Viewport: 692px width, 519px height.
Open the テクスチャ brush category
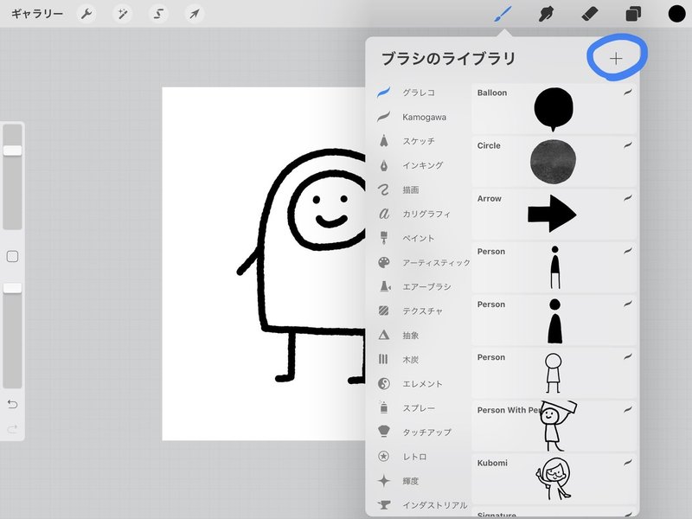pos(419,311)
